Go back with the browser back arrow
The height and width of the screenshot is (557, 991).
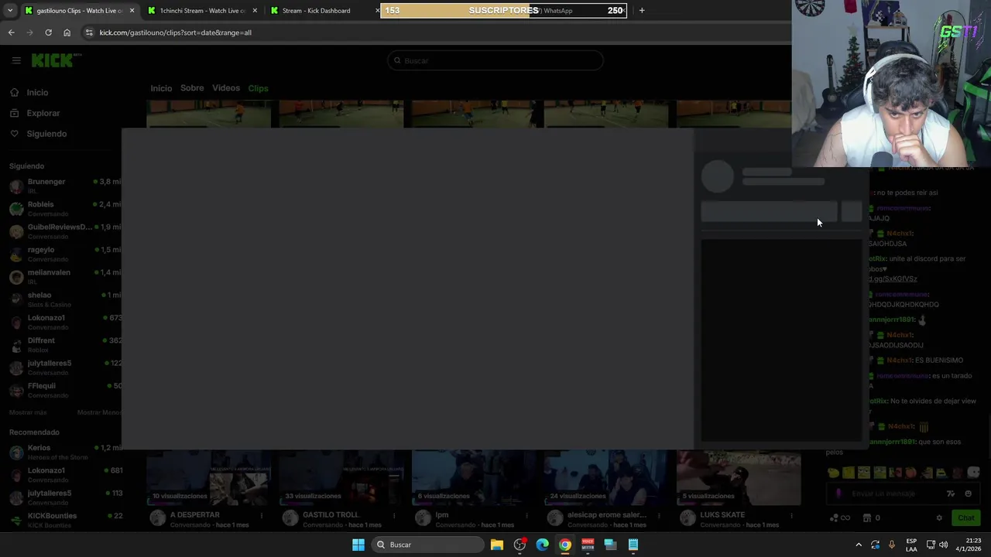11,32
